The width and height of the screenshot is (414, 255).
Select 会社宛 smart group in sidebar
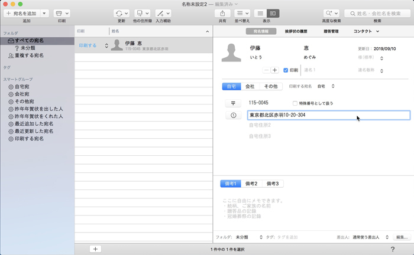point(21,94)
